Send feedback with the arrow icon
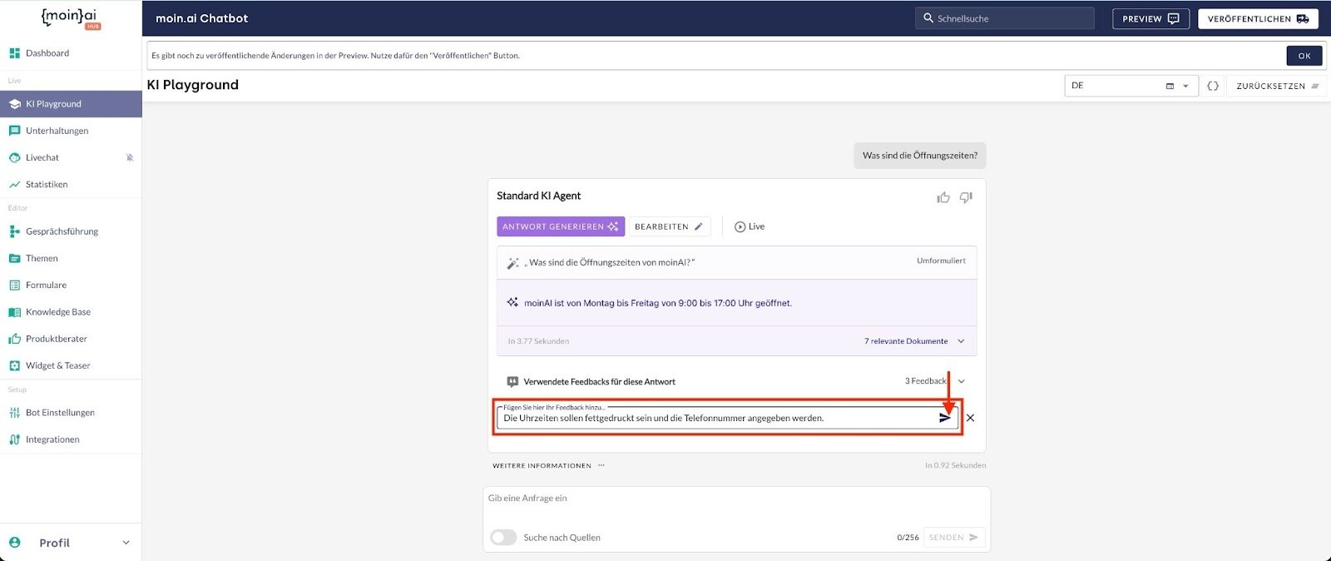This screenshot has height=561, width=1331. coord(944,418)
